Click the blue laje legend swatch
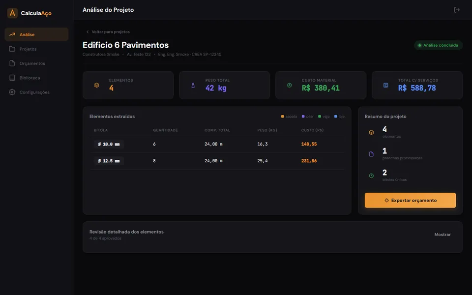This screenshot has height=295, width=472. point(336,117)
